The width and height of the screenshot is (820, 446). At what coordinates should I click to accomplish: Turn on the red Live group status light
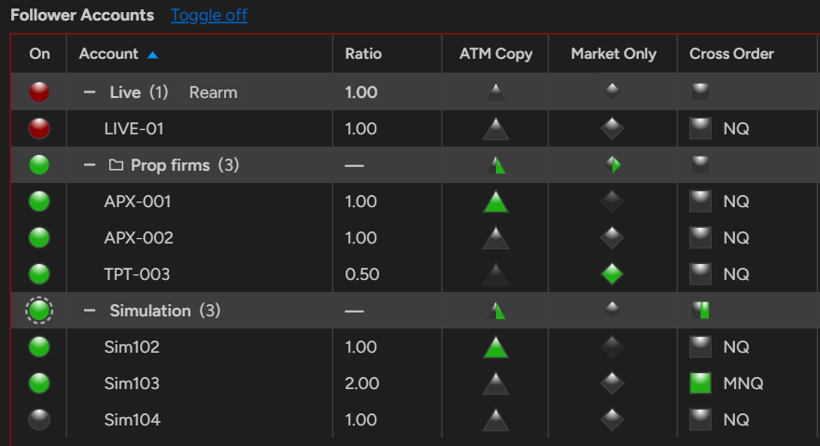[x=39, y=92]
